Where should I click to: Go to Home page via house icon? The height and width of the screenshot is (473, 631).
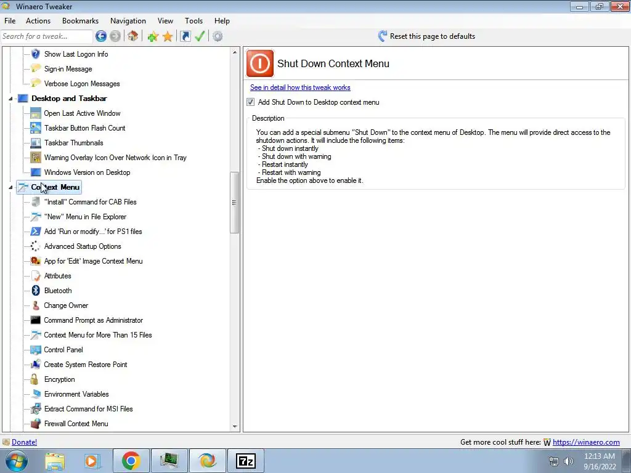[x=133, y=36]
